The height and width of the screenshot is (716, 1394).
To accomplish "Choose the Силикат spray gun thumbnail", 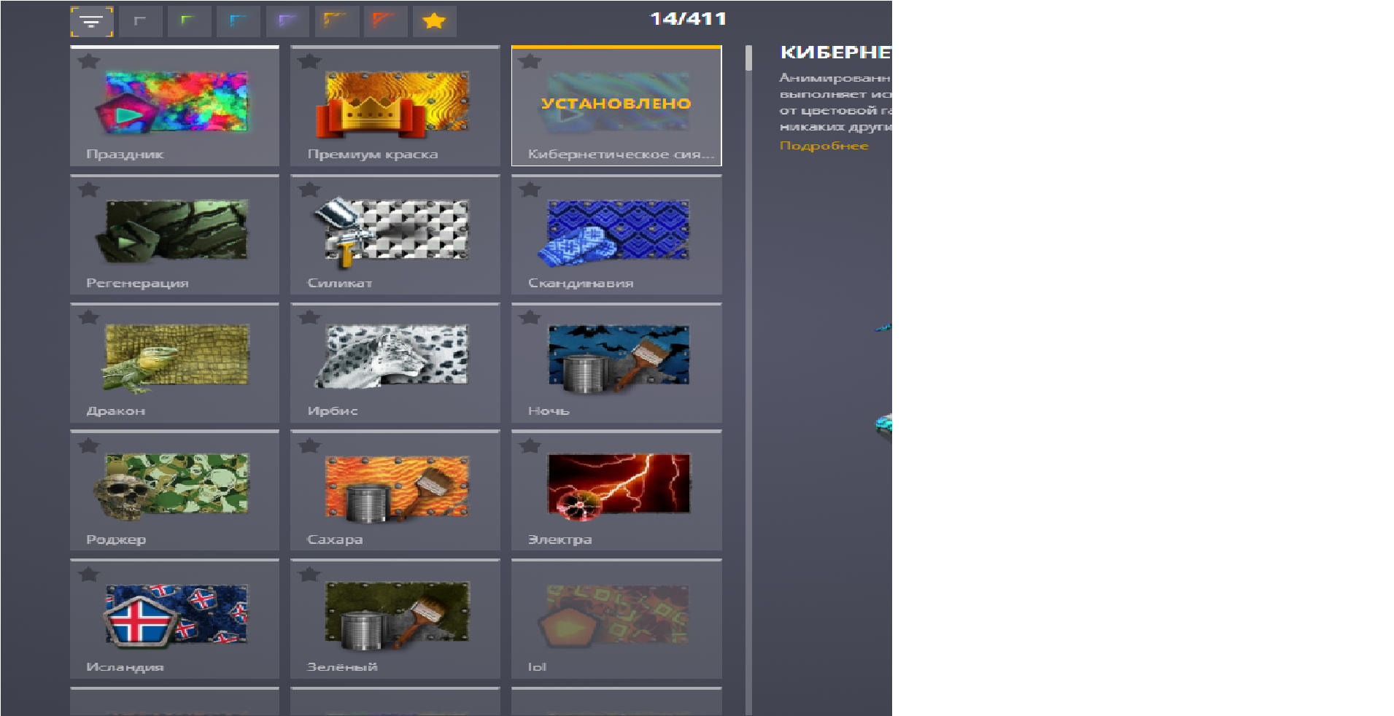I will click(x=392, y=232).
